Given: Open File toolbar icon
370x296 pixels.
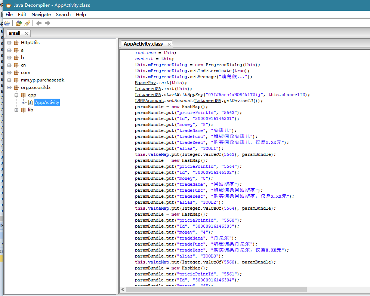Looking at the screenshot, I should [7, 23].
